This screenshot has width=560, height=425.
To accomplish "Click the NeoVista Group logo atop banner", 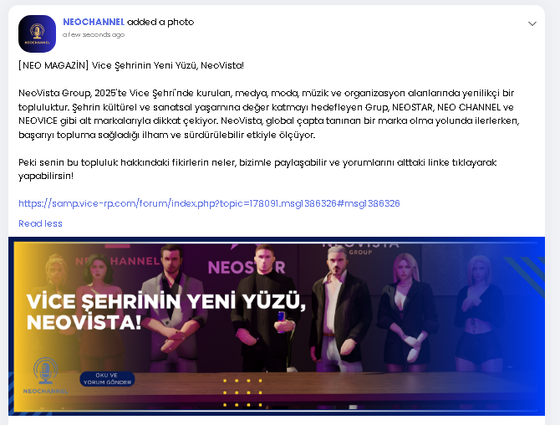I will (x=360, y=248).
